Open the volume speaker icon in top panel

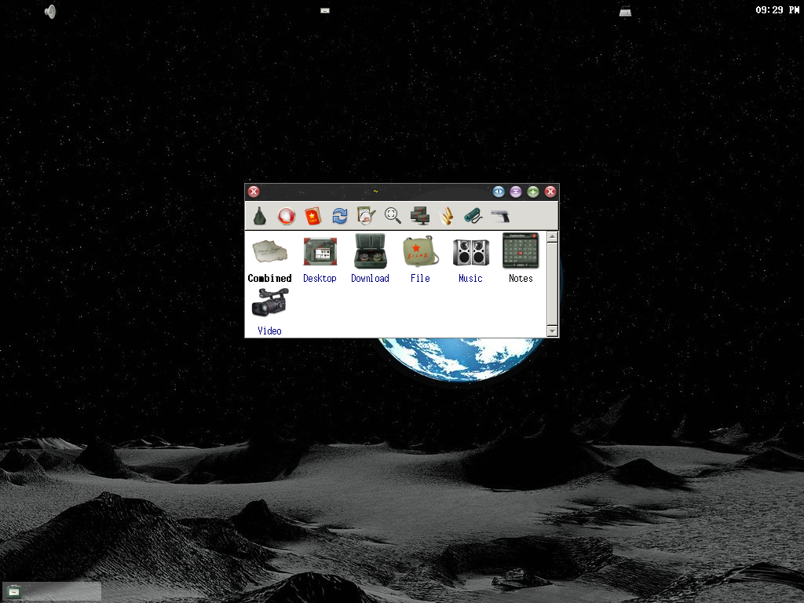[50, 11]
